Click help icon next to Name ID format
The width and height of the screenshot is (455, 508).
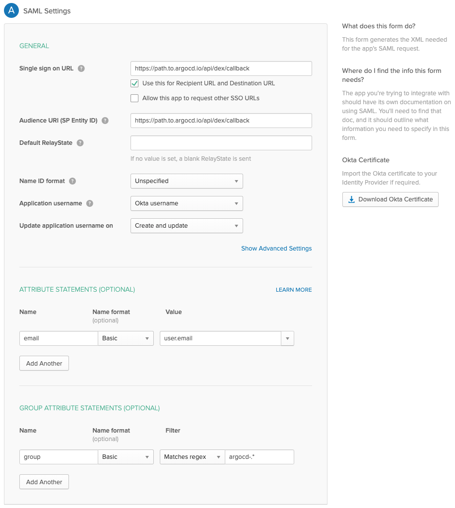(72, 181)
